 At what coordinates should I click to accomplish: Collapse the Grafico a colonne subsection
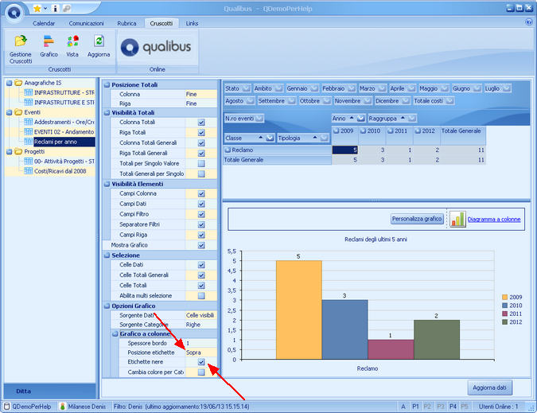(115, 333)
